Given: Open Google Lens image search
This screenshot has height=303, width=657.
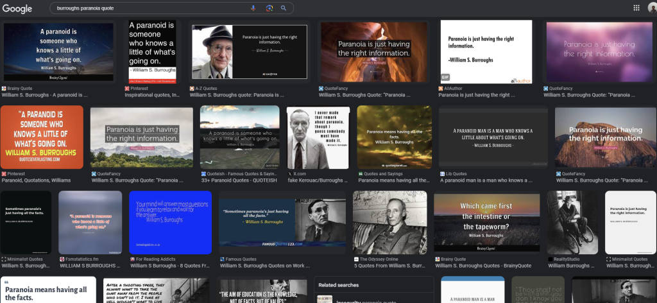Looking at the screenshot, I should pos(269,8).
